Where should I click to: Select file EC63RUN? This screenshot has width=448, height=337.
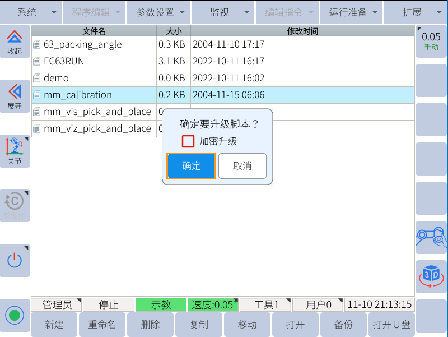click(x=64, y=61)
